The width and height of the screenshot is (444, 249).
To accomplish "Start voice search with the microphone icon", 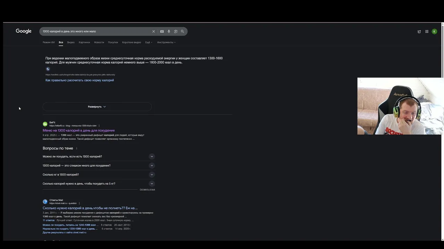I will tap(169, 31).
